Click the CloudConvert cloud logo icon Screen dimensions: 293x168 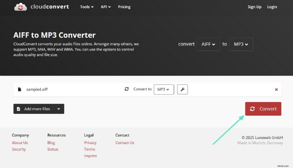pyautogui.click(x=21, y=7)
